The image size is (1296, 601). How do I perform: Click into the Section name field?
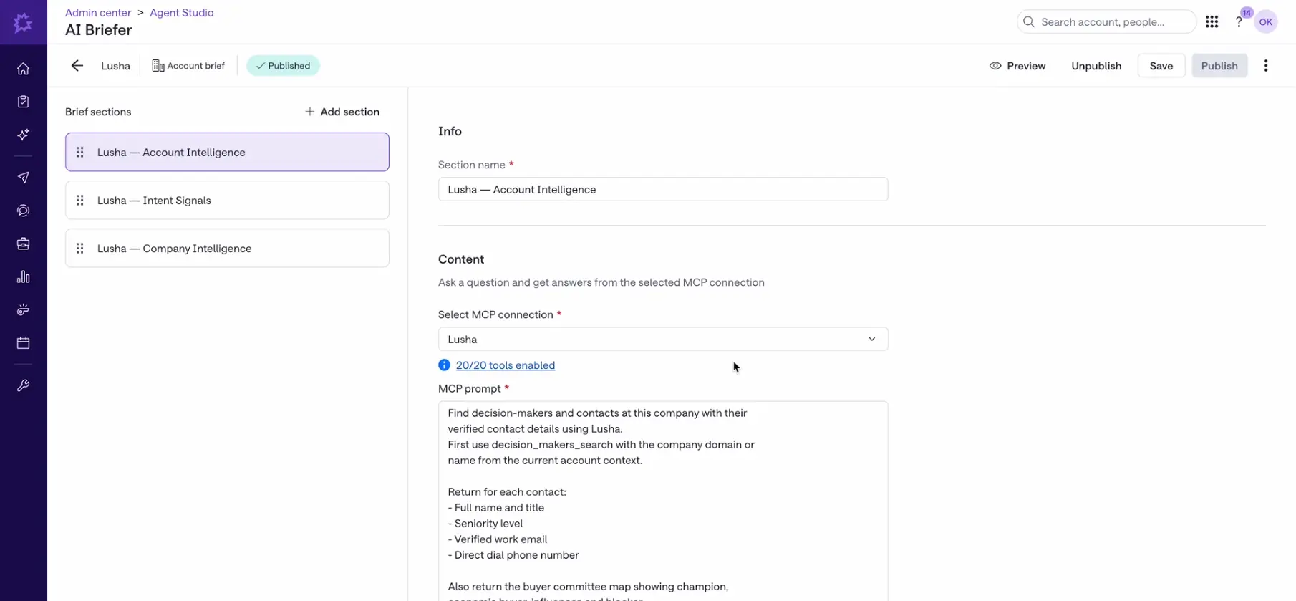pyautogui.click(x=663, y=190)
